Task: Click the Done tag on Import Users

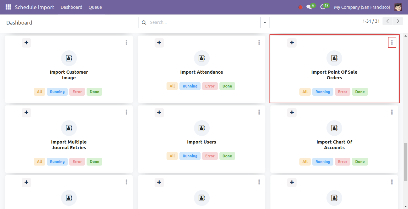Action: click(227, 156)
